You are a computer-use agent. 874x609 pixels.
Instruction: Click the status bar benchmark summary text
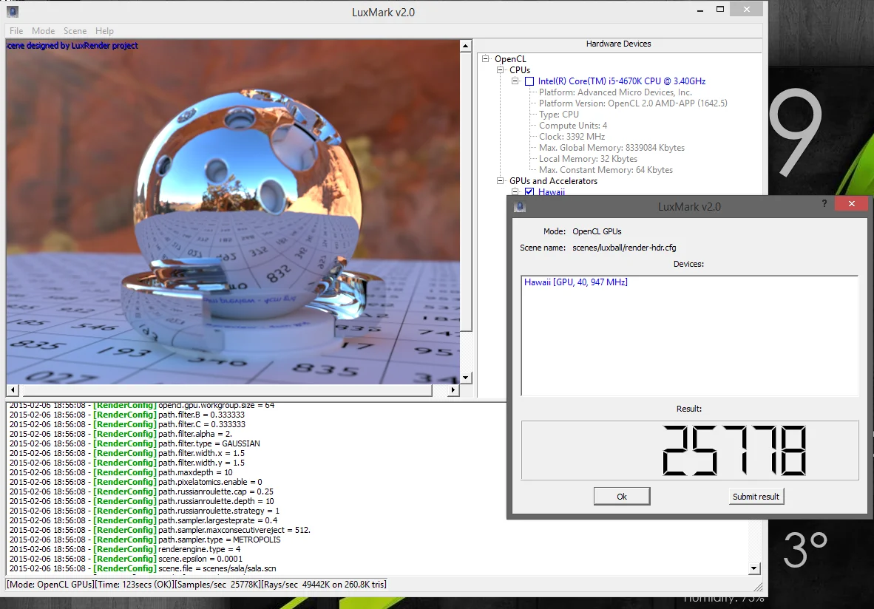coord(196,585)
